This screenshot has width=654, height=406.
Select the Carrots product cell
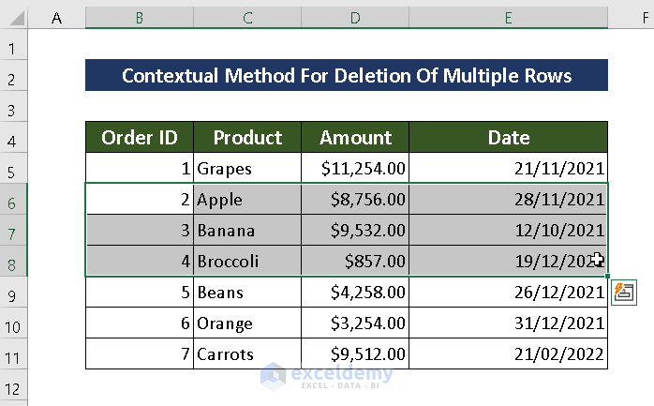(x=247, y=354)
